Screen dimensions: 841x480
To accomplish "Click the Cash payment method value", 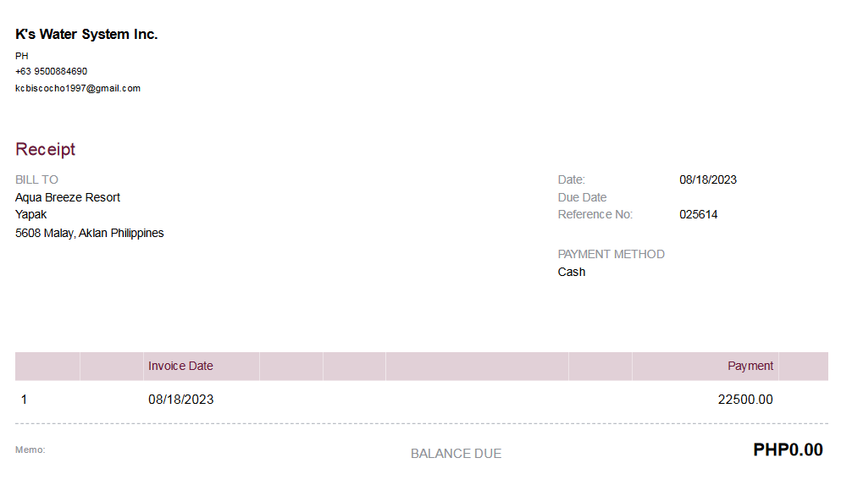I will click(x=572, y=272).
